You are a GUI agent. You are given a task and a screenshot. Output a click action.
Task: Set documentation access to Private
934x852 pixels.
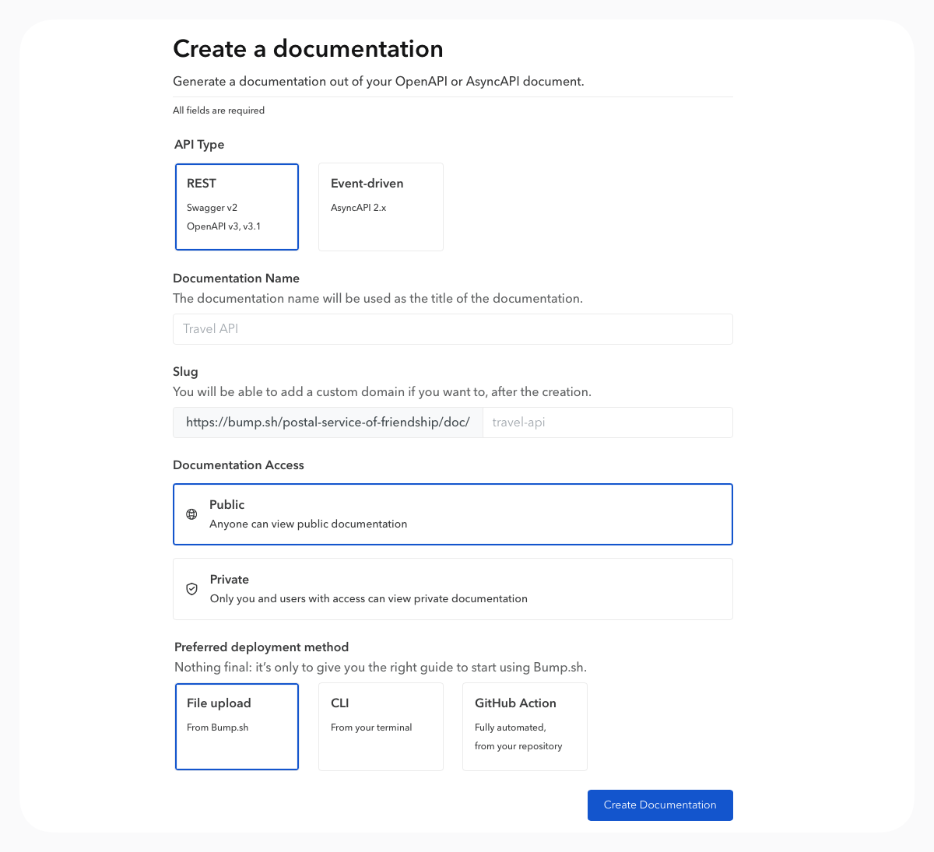(x=452, y=589)
